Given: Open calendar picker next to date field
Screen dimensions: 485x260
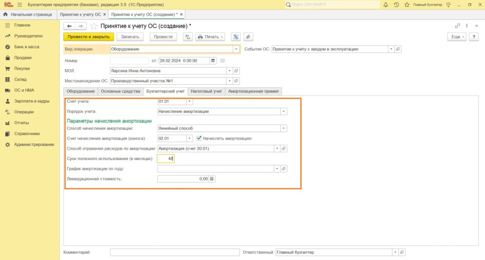Looking at the screenshot, I should pyautogui.click(x=213, y=61).
